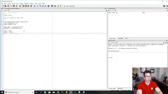Click the debugger Run current line icon
This screenshot has height=94, width=168.
pyautogui.click(x=38, y=6)
